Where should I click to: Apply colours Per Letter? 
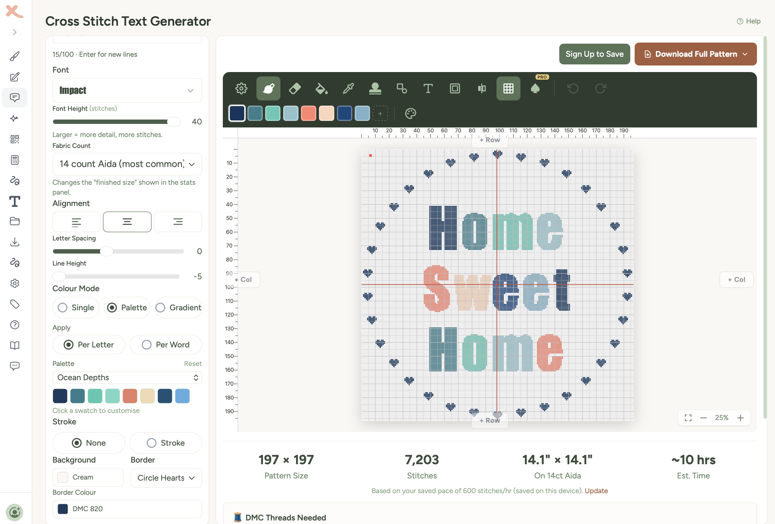click(89, 344)
